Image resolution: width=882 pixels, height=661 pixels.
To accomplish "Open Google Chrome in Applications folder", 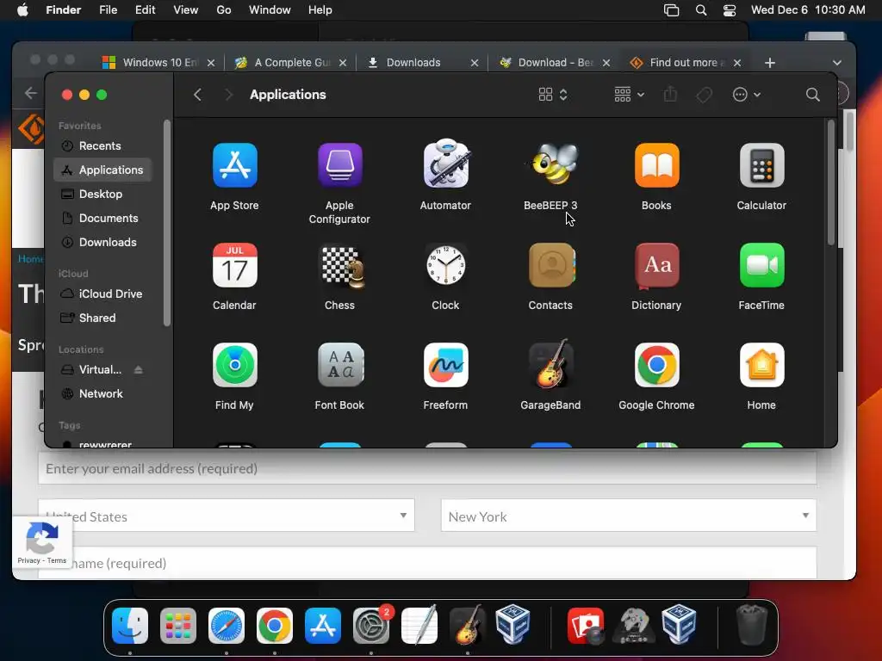I will coord(656,365).
